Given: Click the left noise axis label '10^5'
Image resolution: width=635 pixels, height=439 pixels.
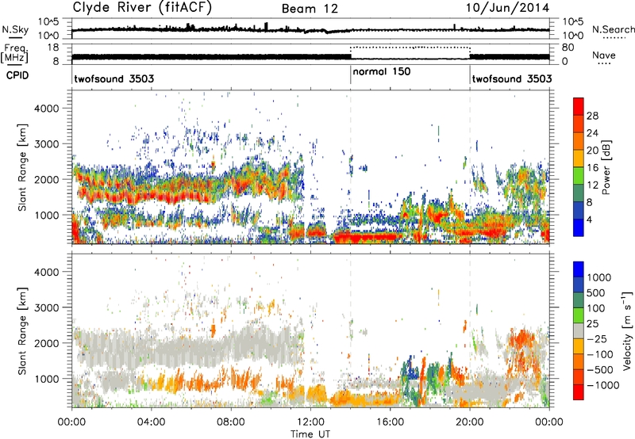Looking at the screenshot, I should pyautogui.click(x=48, y=22).
